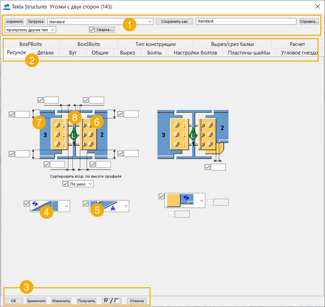
Task: Click the Save as name field 'standard'
Action: [246, 21]
